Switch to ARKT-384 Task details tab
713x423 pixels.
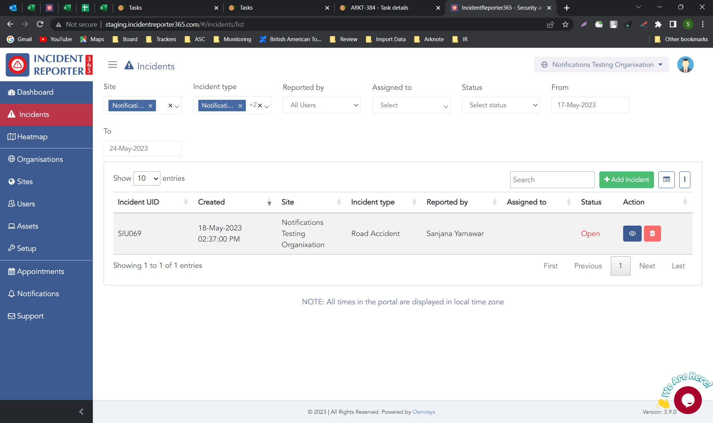point(379,8)
